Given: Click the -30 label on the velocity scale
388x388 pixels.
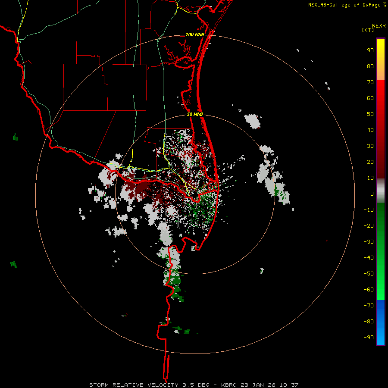Looking at the screenshot, I should click(369, 242).
